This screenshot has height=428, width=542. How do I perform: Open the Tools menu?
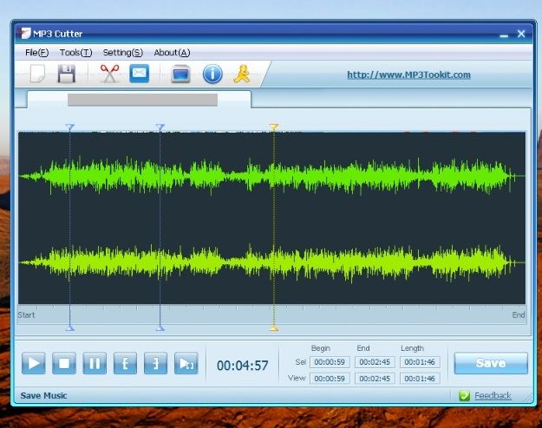(75, 53)
